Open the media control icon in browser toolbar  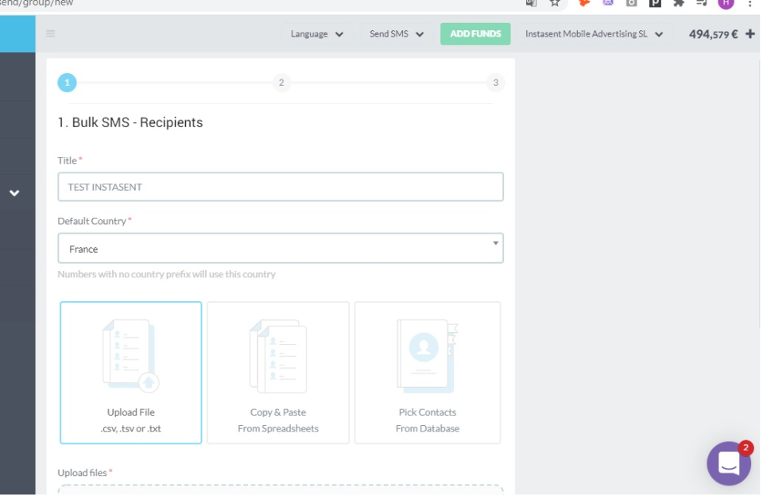click(702, 3)
